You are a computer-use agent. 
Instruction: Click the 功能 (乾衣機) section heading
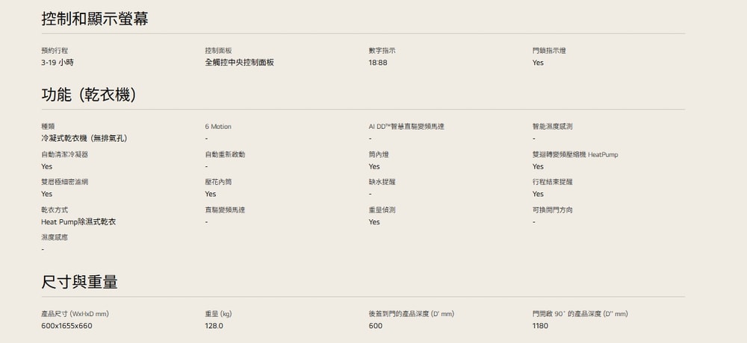88,95
